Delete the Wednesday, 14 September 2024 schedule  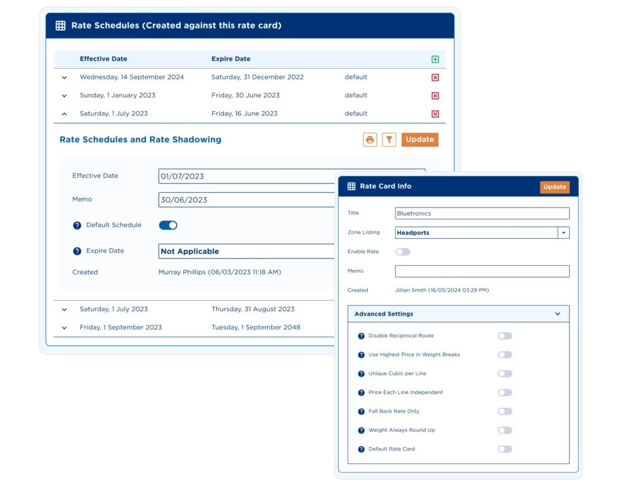click(435, 77)
